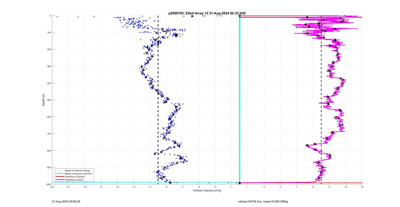The width and height of the screenshot is (400, 207).
Task: Click depth axis tick label 200
Action: coord(49,49)
